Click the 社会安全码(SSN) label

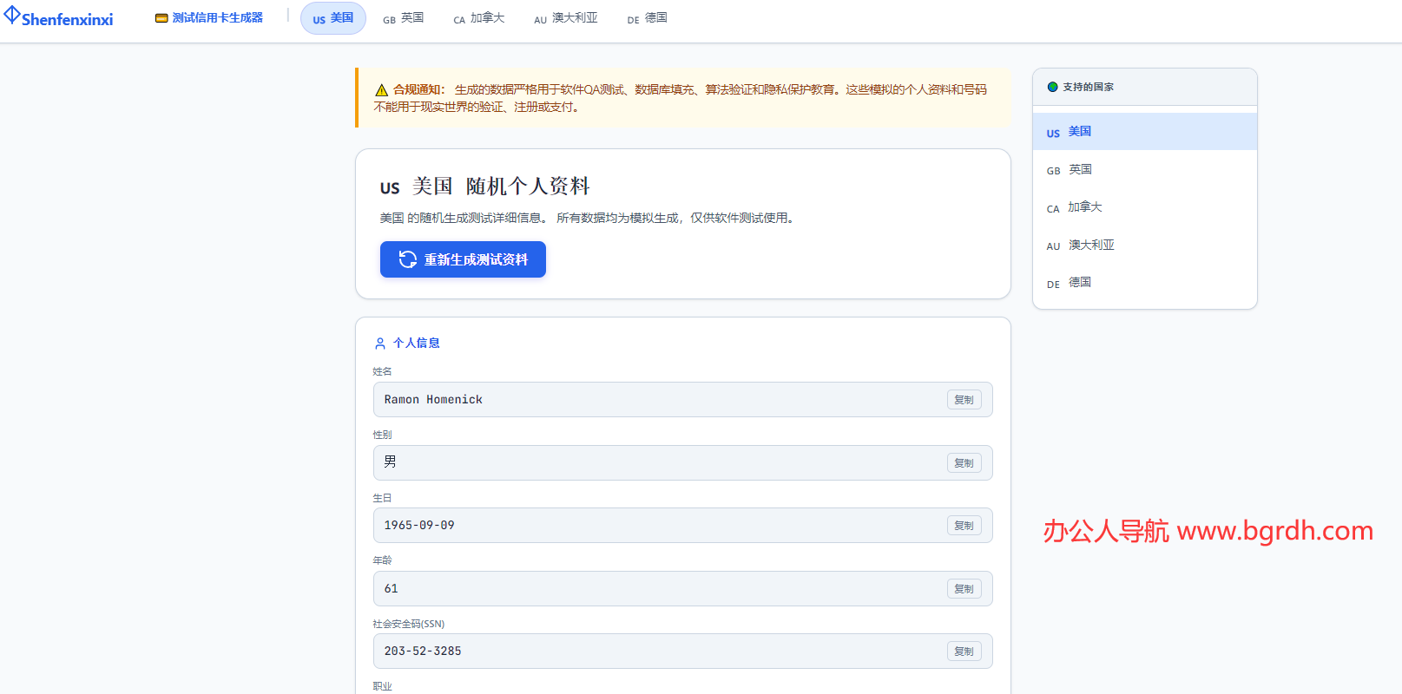coord(409,624)
